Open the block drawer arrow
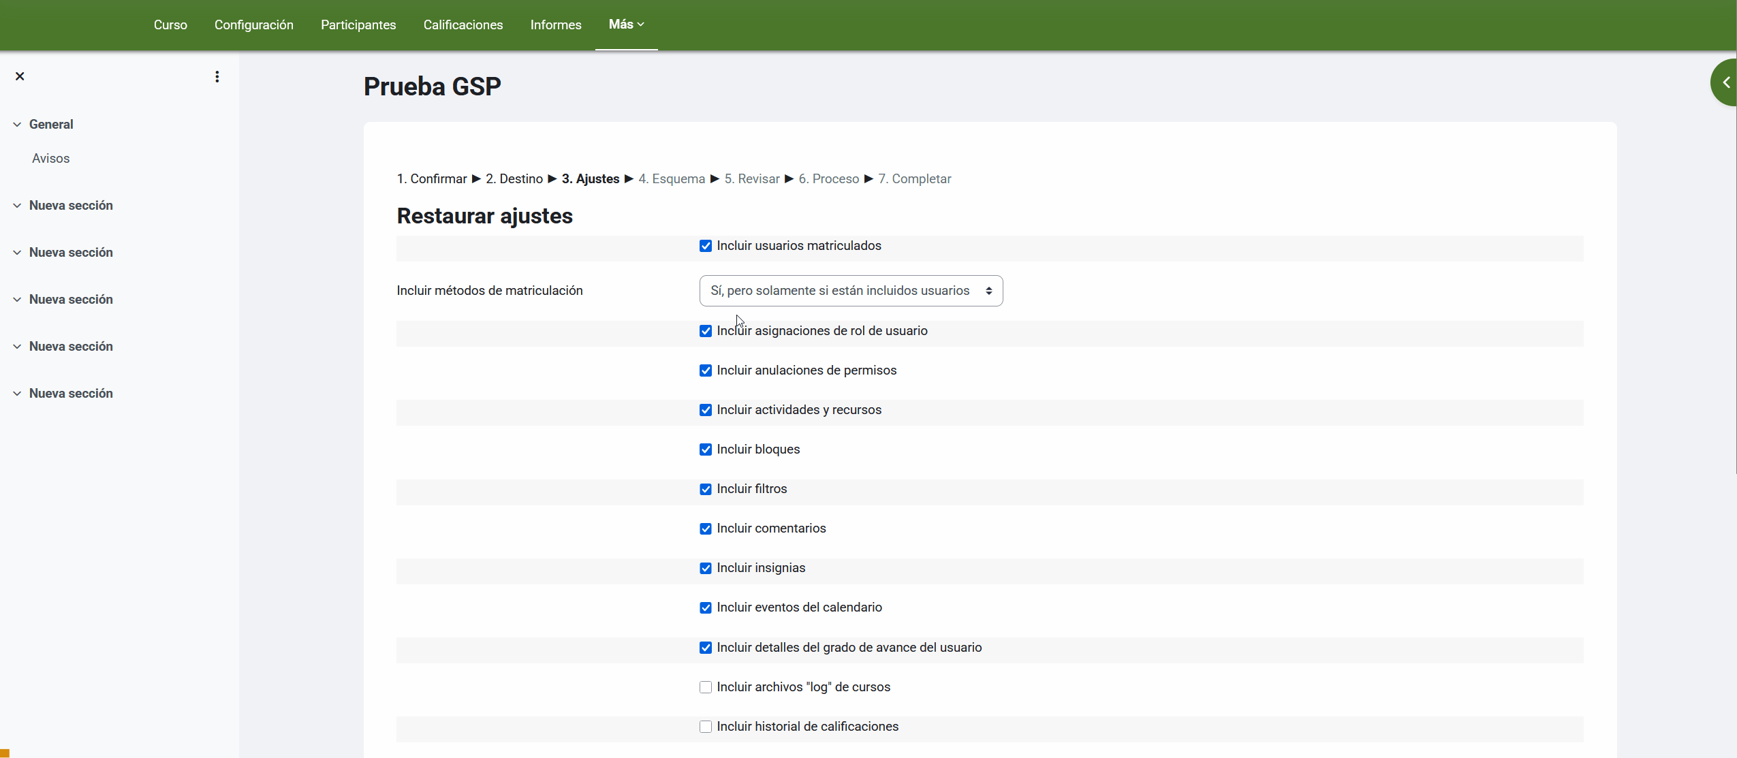The width and height of the screenshot is (1737, 758). click(x=1725, y=82)
